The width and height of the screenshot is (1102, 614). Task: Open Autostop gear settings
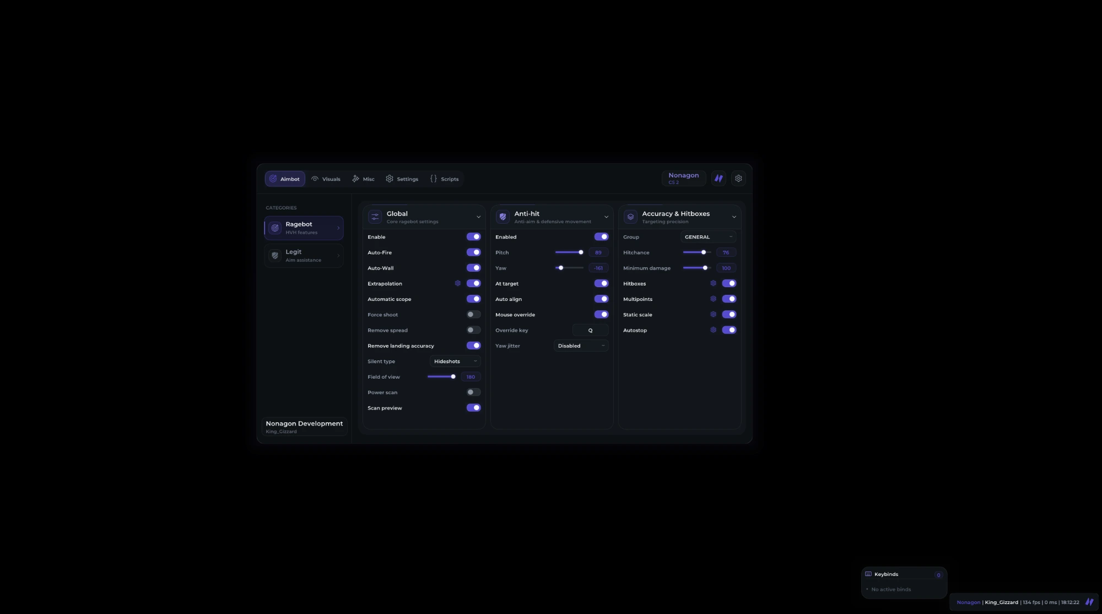click(713, 330)
